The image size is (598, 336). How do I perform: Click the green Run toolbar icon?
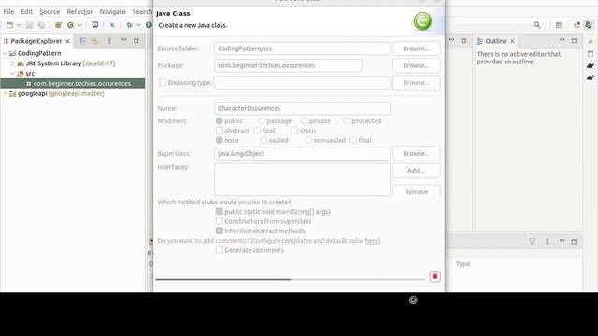(x=149, y=25)
